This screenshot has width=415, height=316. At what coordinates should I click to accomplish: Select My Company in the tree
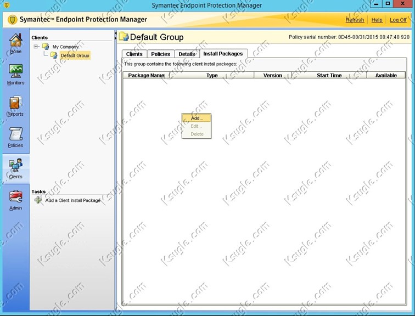(x=65, y=47)
